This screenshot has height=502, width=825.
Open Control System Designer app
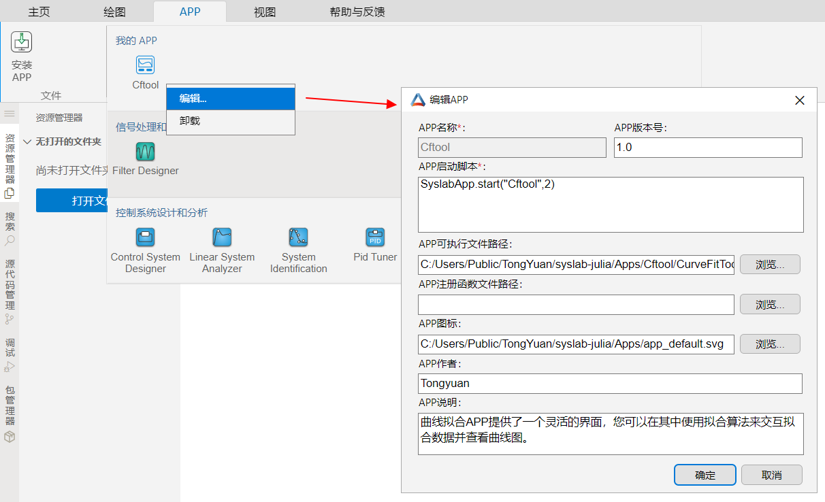tap(145, 237)
